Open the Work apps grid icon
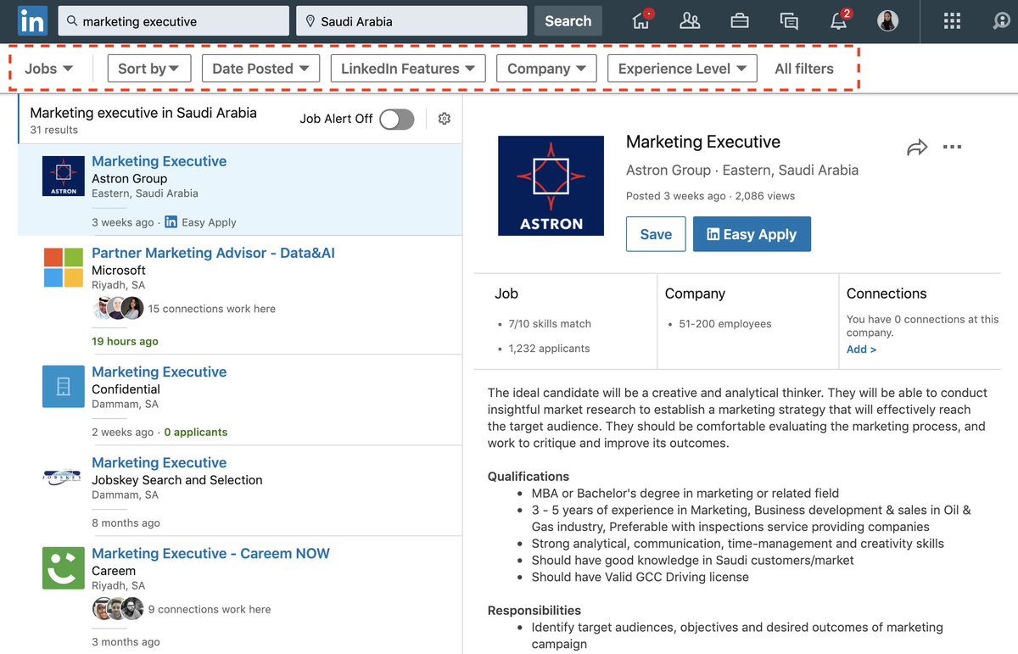Viewport: 1018px width, 654px height. click(953, 21)
